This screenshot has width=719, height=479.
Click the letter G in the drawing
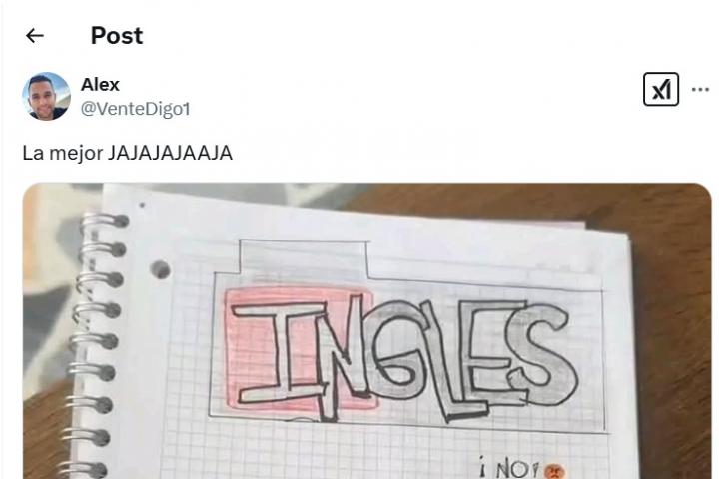(x=398, y=350)
